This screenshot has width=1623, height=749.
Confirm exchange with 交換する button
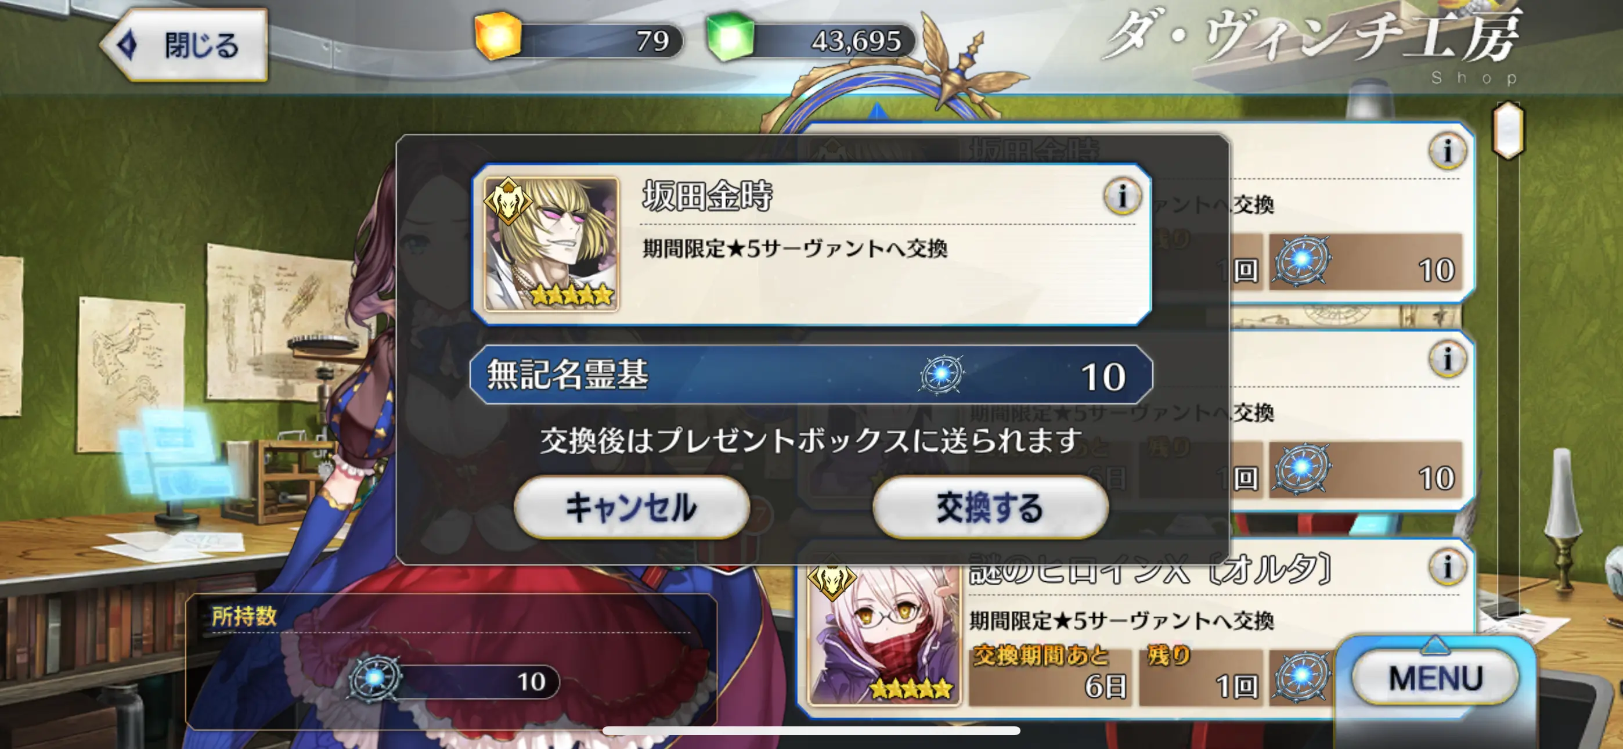990,507
